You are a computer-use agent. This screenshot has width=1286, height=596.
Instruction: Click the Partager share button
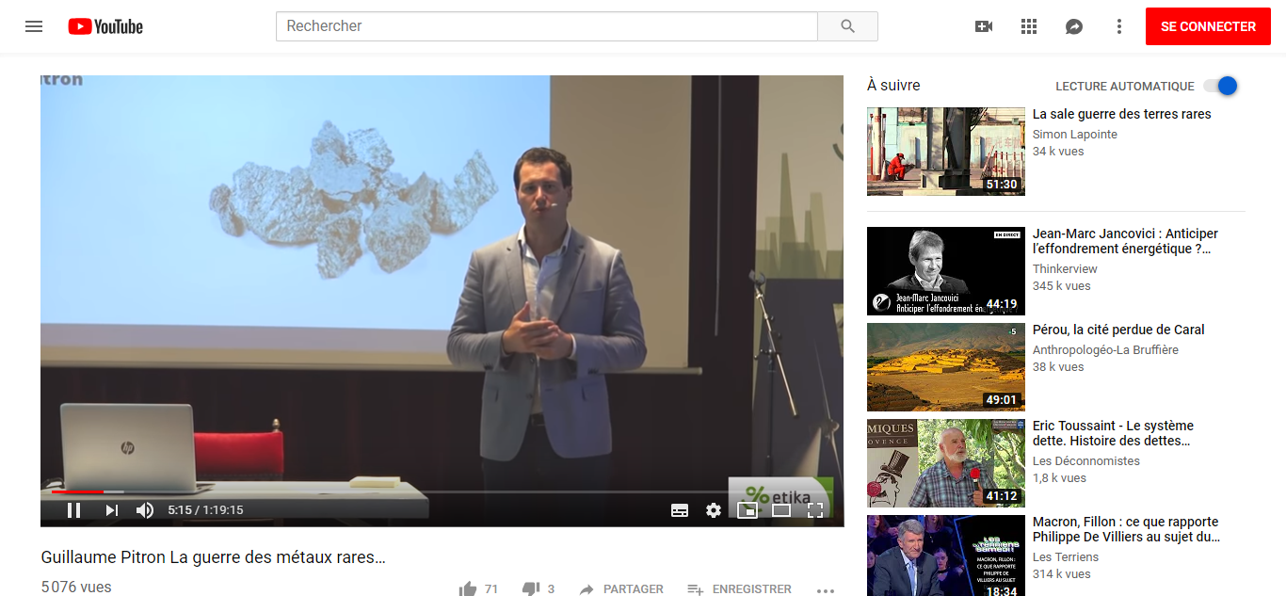tap(621, 589)
